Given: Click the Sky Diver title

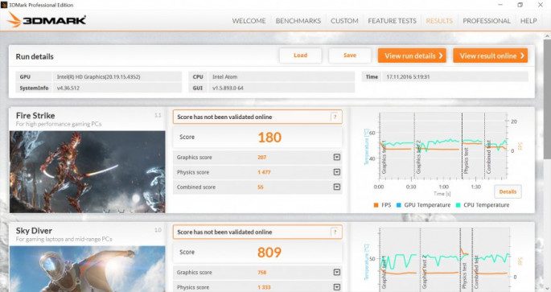Looking at the screenshot, I should [34, 231].
